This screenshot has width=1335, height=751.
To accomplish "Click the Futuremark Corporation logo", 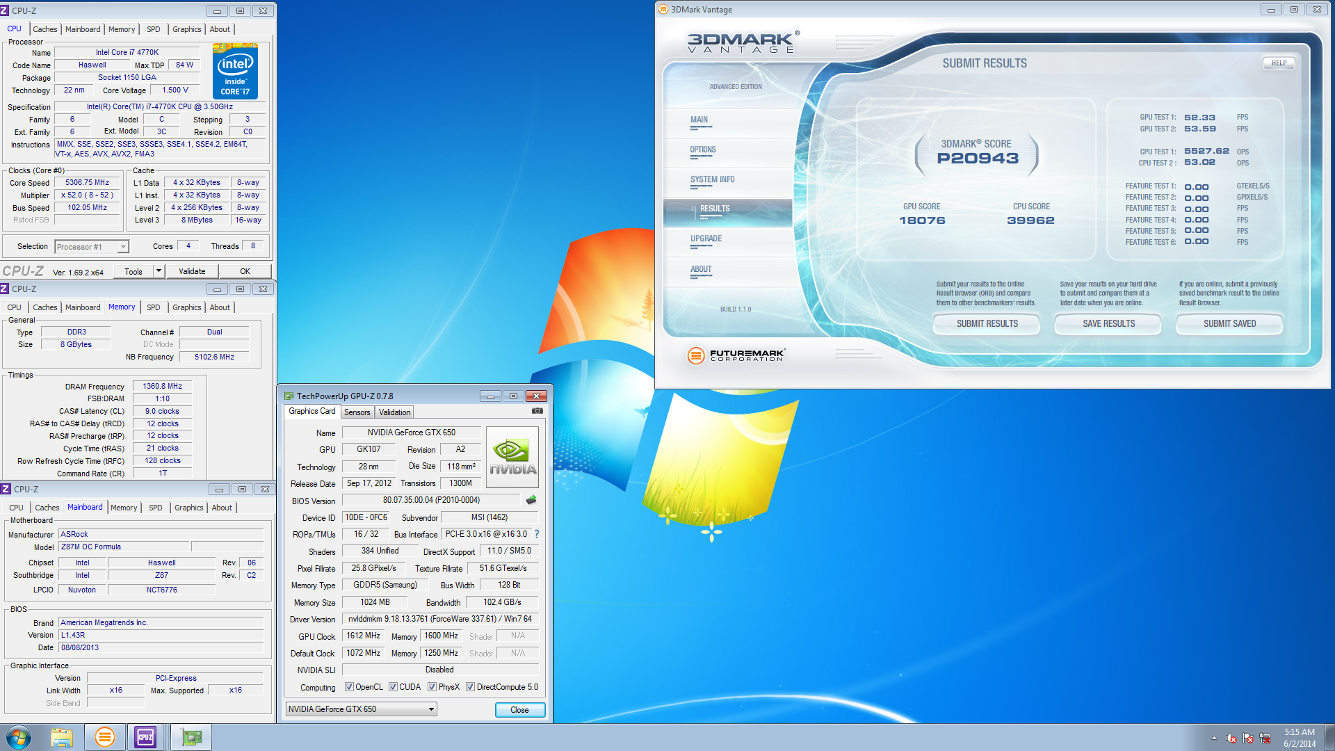I will (x=736, y=355).
